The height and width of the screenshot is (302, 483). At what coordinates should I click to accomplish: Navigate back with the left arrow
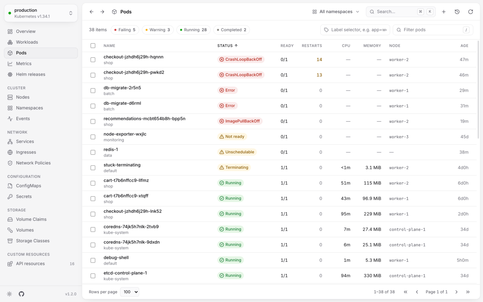92,12
